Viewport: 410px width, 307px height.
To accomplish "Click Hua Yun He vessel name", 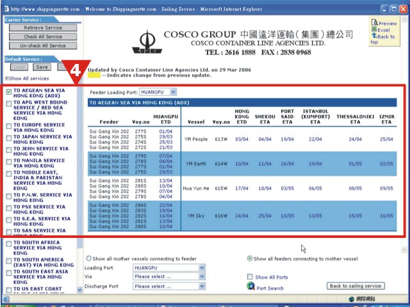I will point(196,188).
